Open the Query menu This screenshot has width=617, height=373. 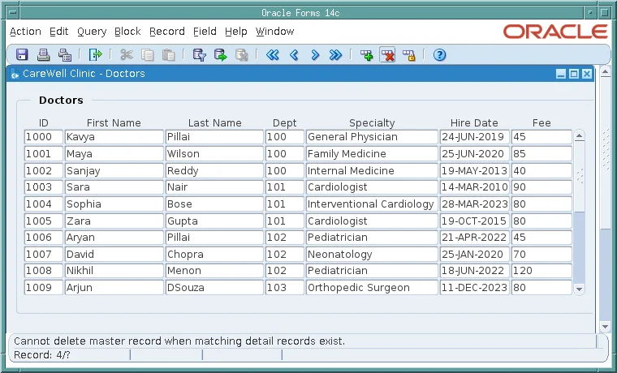[x=92, y=32]
